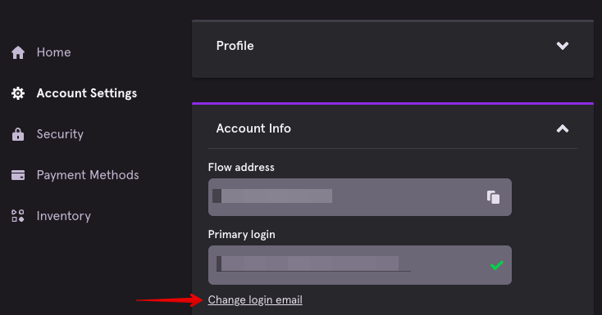Click inside the Primary login field
The width and height of the screenshot is (602, 315).
point(360,265)
